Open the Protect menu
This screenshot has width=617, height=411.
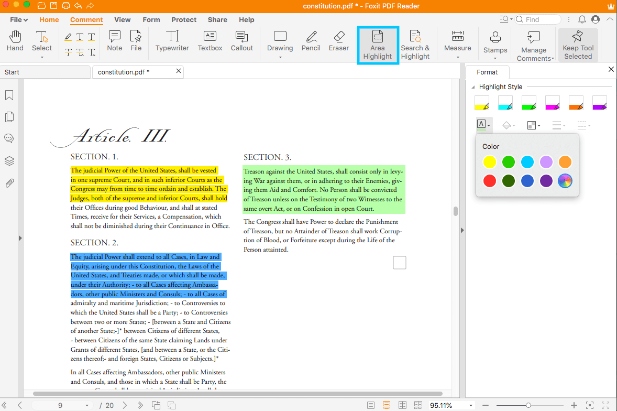tap(184, 19)
